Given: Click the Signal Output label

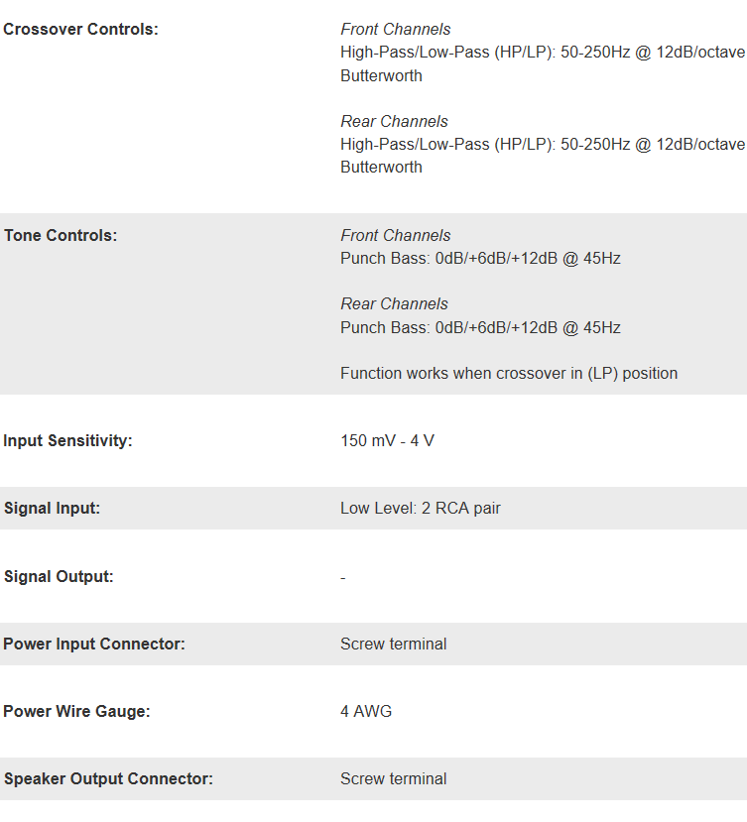Looking at the screenshot, I should [x=59, y=577].
